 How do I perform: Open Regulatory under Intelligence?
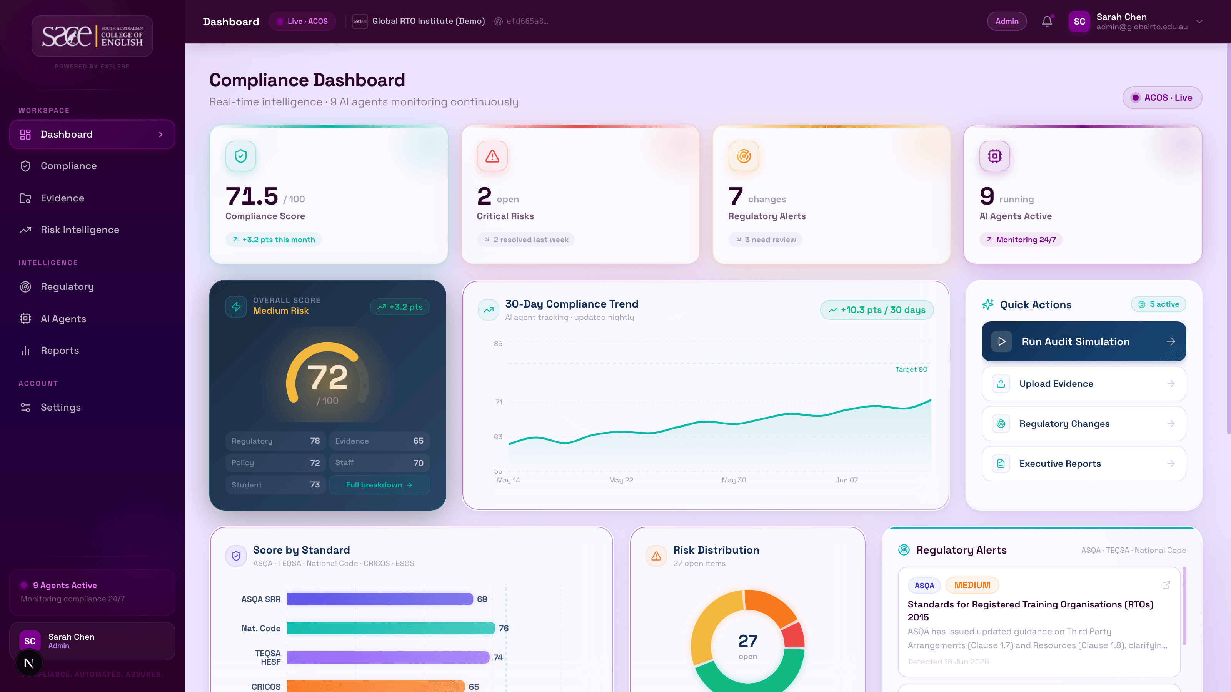92,286
